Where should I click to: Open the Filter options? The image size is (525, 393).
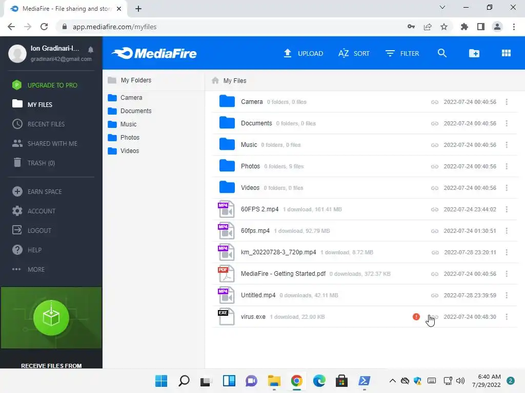tap(402, 53)
